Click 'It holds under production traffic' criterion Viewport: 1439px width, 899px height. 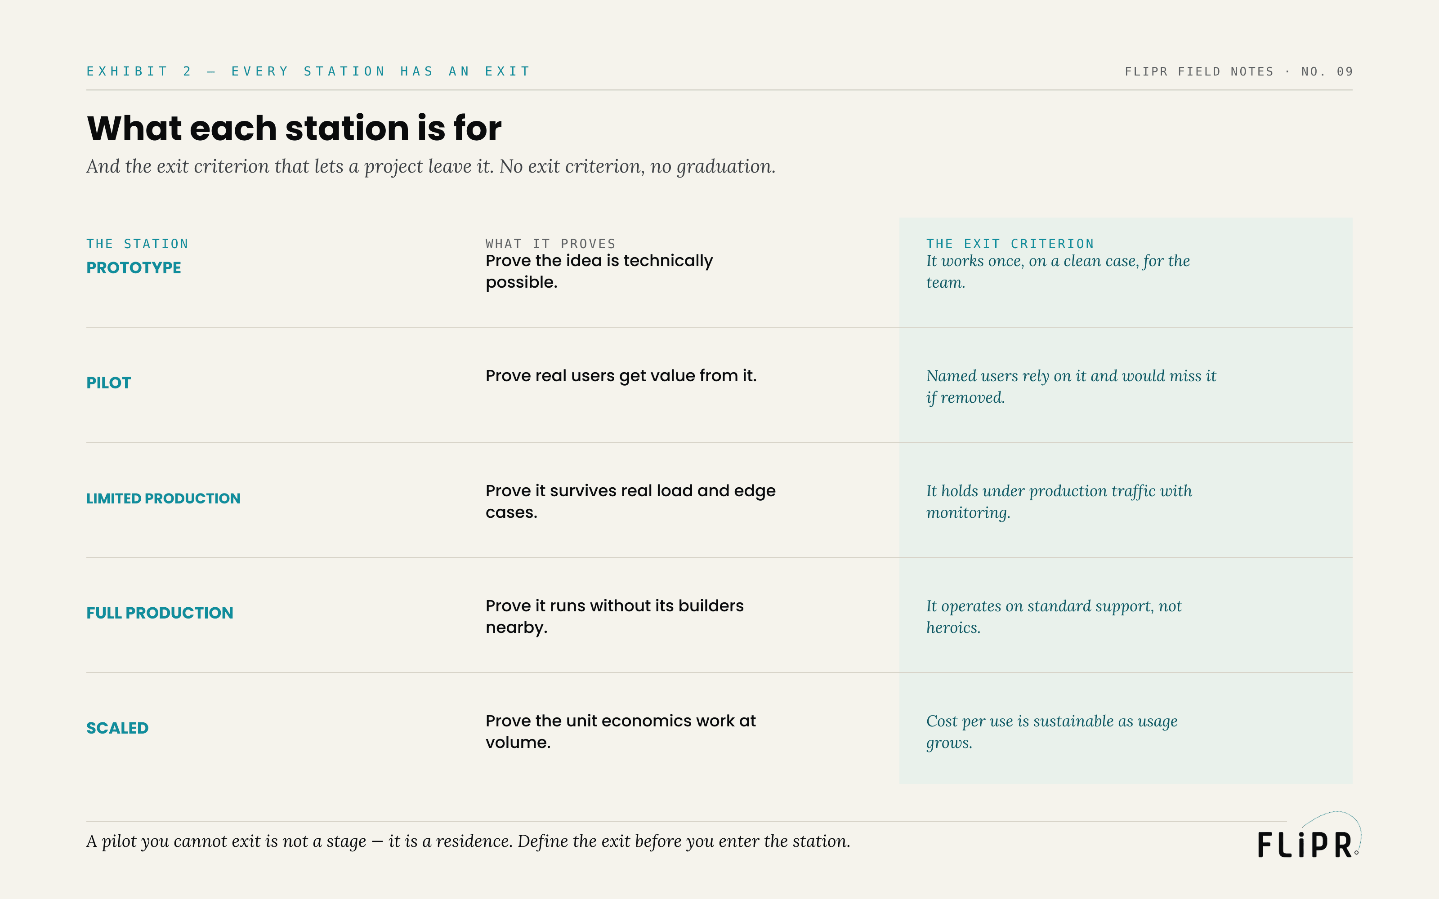tap(1059, 502)
